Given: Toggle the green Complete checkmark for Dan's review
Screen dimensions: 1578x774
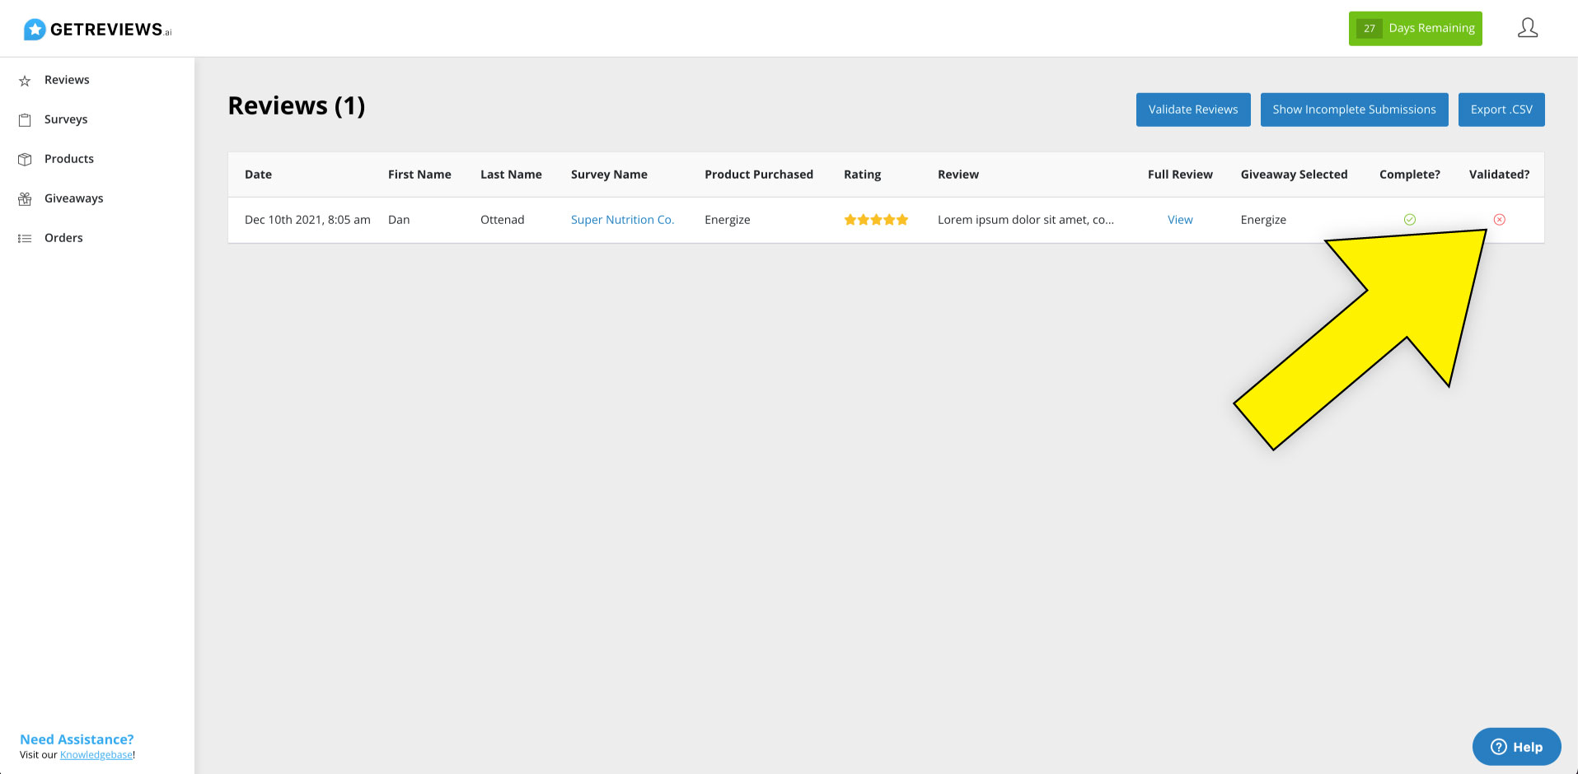Looking at the screenshot, I should point(1409,219).
